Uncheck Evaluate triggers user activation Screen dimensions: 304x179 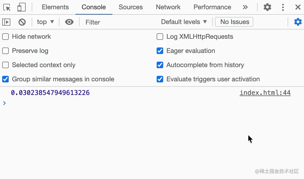(160, 79)
